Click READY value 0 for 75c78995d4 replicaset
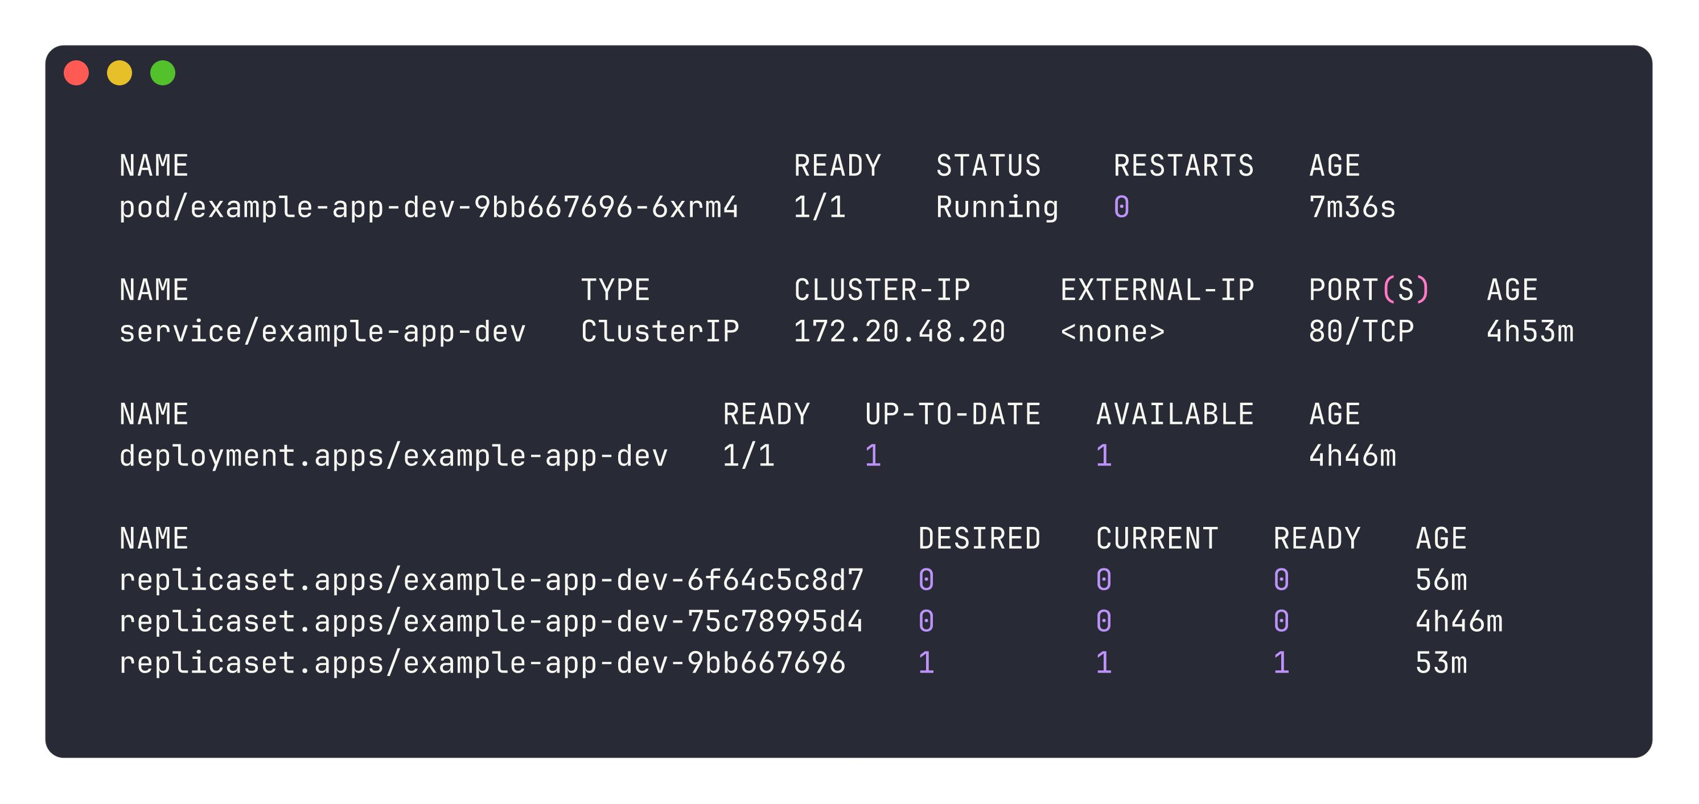Image resolution: width=1699 pixels, height=804 pixels. 1281,622
